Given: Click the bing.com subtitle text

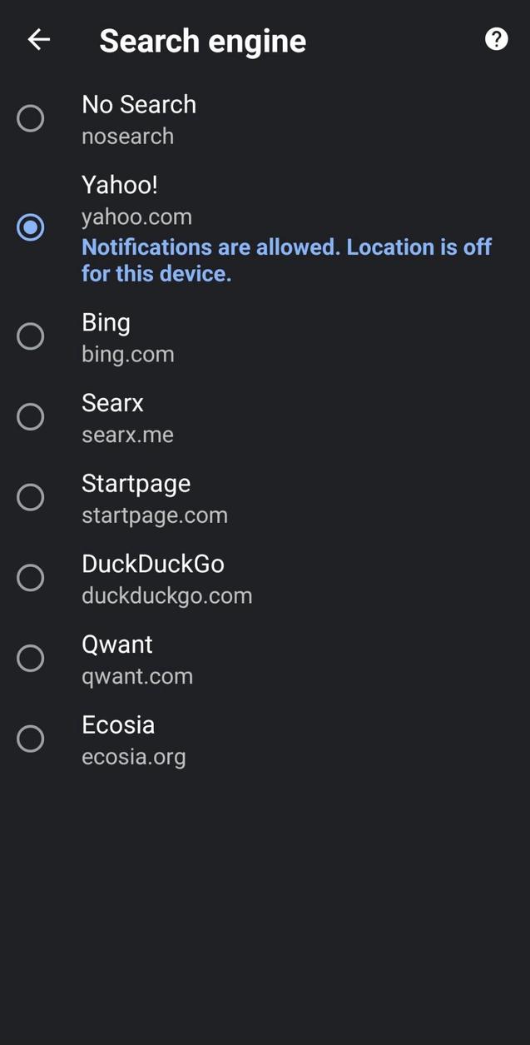Looking at the screenshot, I should 127,353.
